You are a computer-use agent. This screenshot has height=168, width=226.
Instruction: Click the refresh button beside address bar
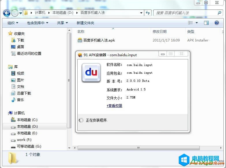pyautogui.click(x=148, y=13)
